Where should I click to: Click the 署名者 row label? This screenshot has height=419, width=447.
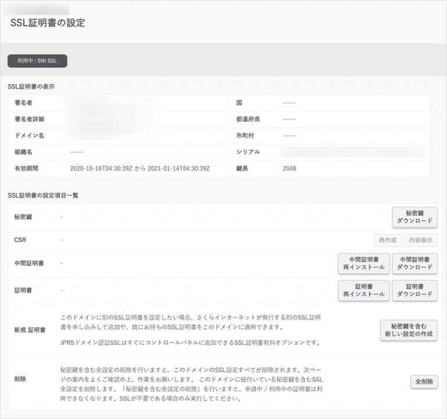click(24, 103)
